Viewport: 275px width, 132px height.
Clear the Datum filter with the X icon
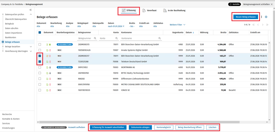pyautogui.click(x=123, y=26)
